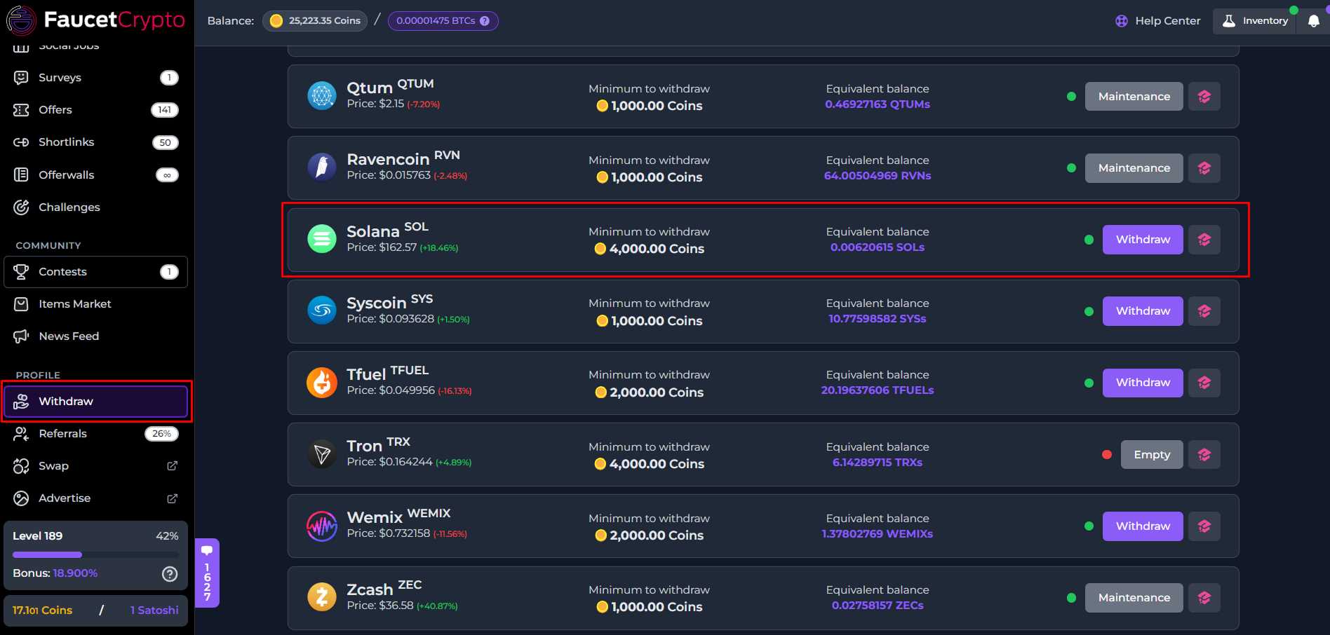This screenshot has height=635, width=1330.
Task: Open Challenges in the sidebar
Action: click(95, 207)
